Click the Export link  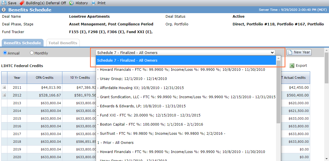coord(301,66)
